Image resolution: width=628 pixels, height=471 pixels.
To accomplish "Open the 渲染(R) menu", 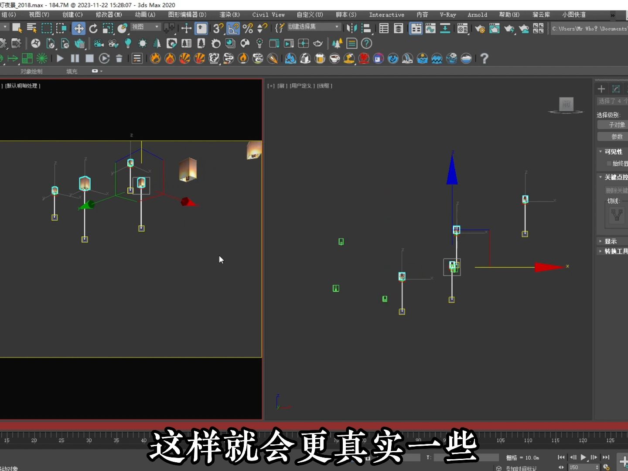I will [229, 14].
